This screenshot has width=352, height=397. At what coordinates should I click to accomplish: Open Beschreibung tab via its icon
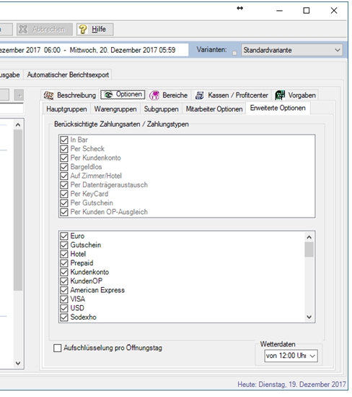(49, 95)
